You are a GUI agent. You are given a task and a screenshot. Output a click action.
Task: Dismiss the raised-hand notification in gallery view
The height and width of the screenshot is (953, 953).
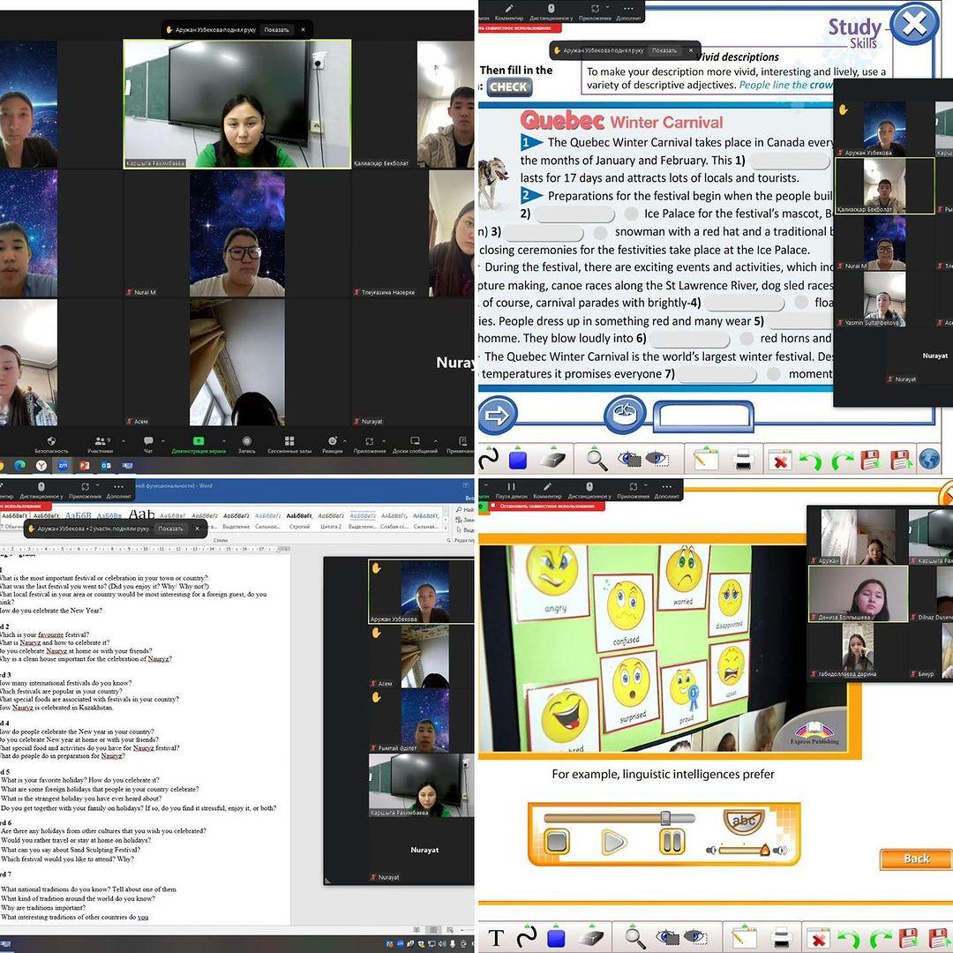[x=304, y=30]
